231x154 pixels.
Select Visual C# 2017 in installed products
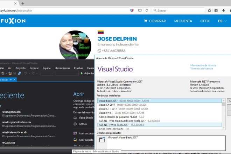[x=159, y=105]
